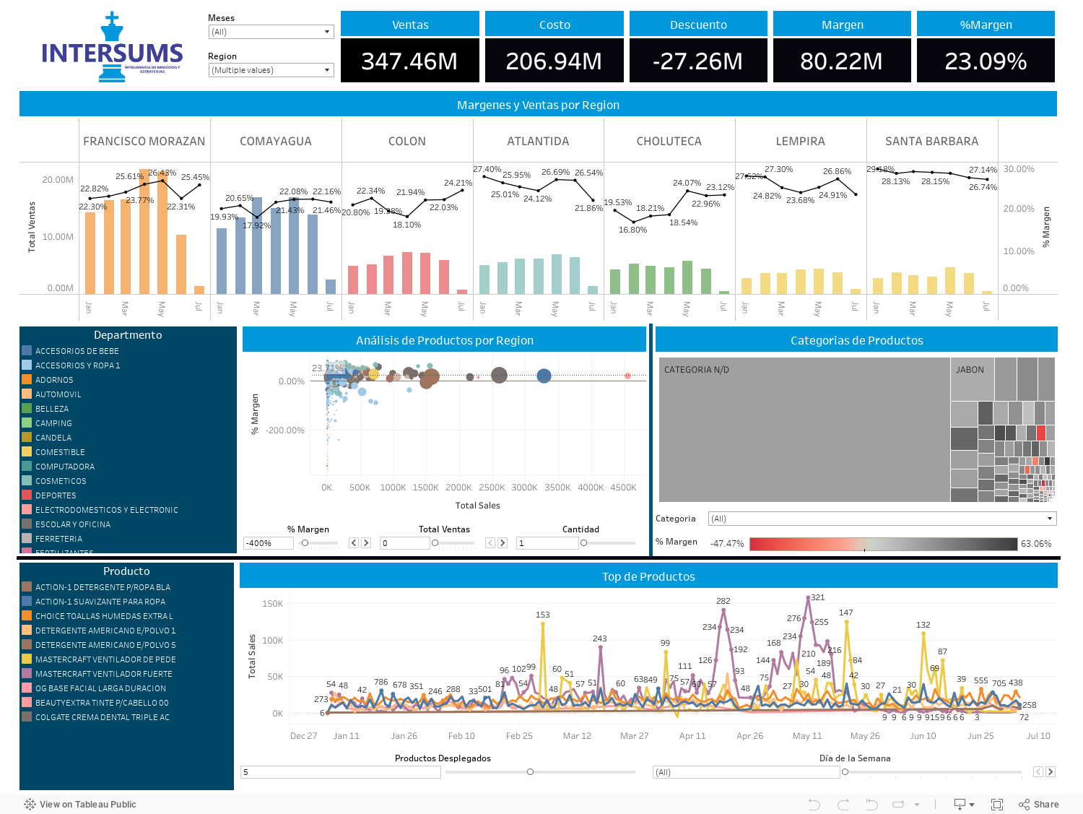The image size is (1083, 814).
Task: Click the % Margen red-to-gray color gradient legend
Action: click(883, 544)
